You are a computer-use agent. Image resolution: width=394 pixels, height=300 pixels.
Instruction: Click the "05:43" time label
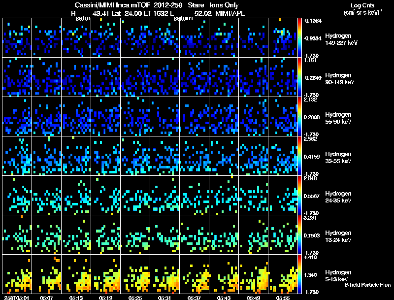click(x=224, y=298)
